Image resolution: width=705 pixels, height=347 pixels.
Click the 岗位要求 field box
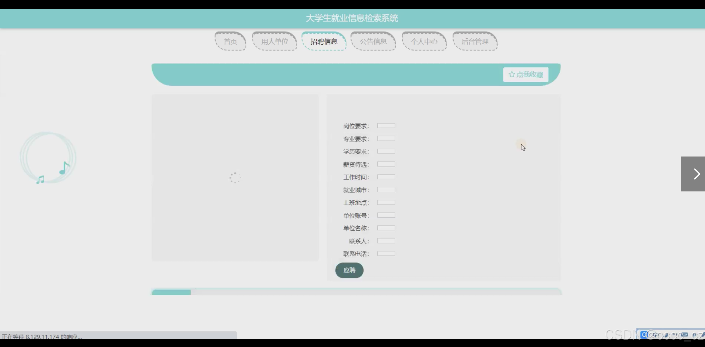pos(386,126)
